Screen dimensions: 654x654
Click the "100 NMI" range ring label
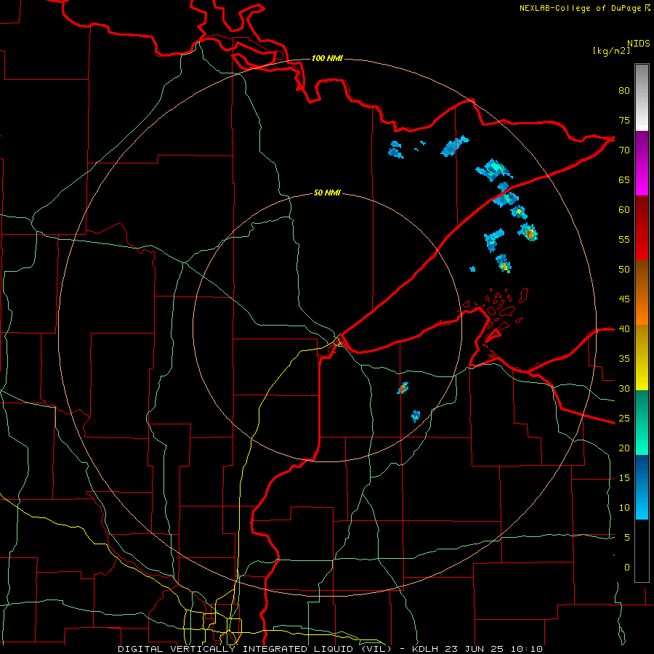pyautogui.click(x=327, y=58)
